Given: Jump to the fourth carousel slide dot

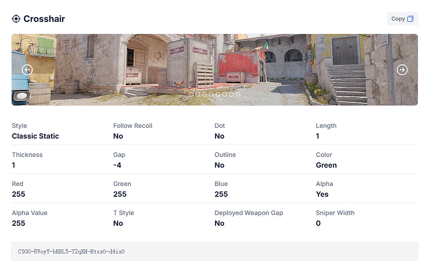Looking at the screenshot, I should (211, 94).
